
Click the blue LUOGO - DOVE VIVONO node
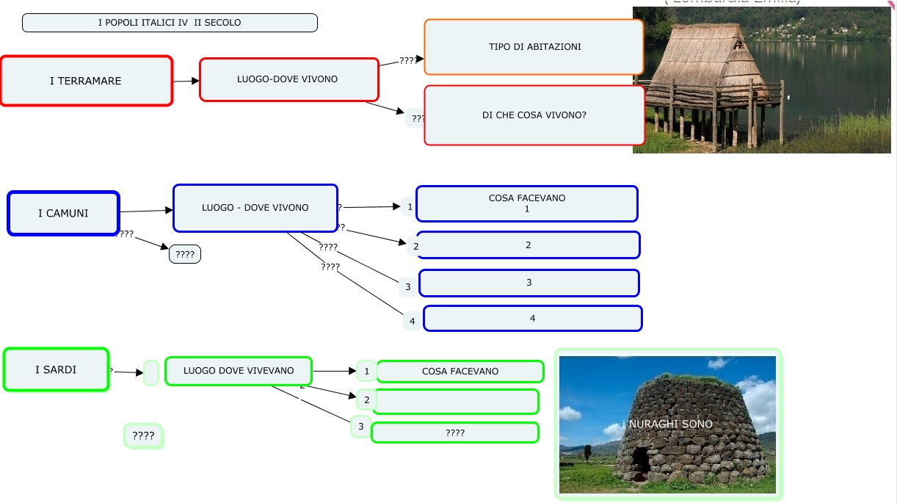[x=255, y=208]
